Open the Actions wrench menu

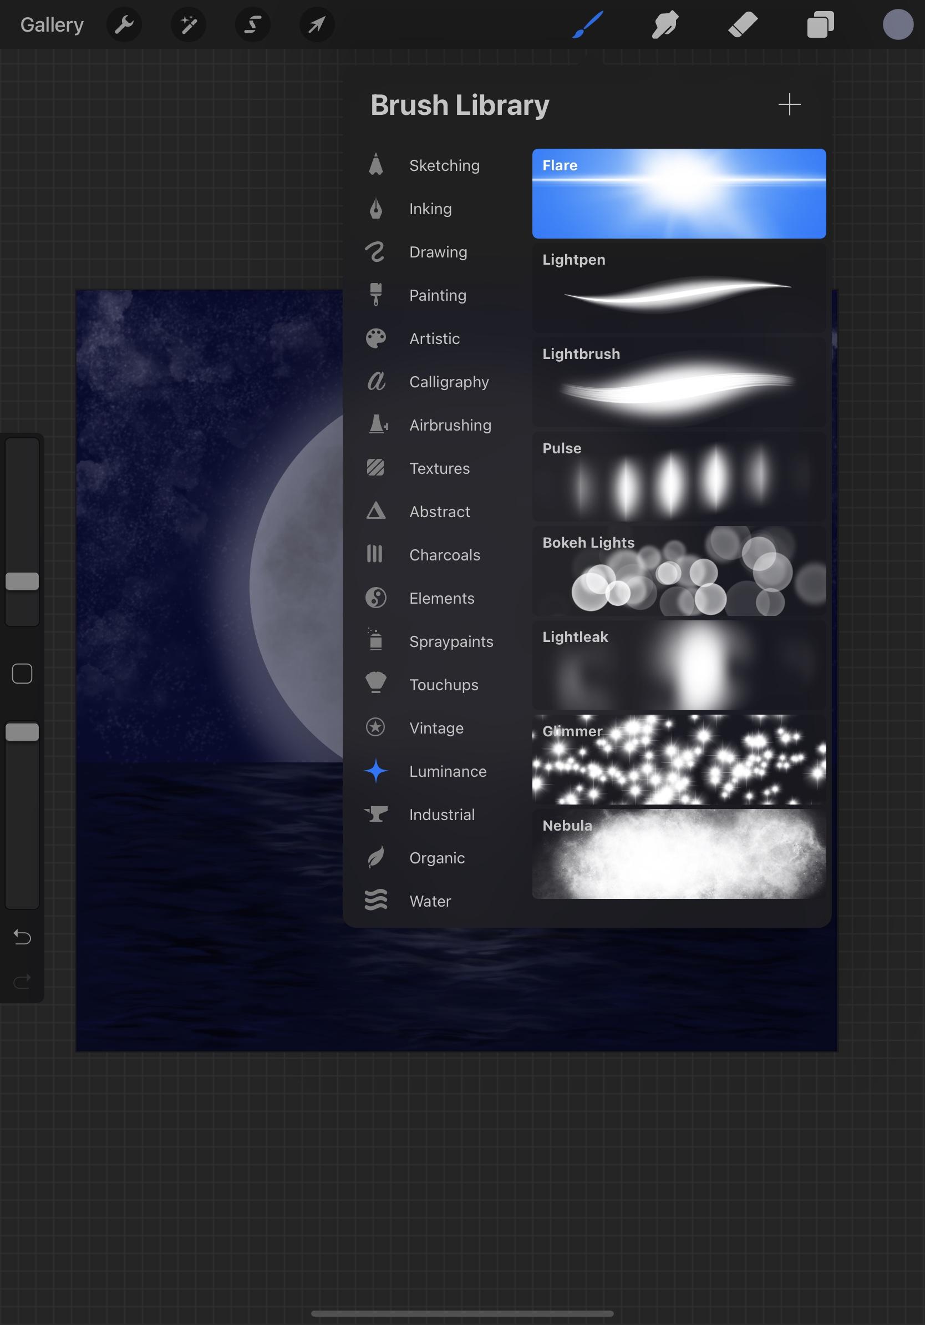[124, 25]
